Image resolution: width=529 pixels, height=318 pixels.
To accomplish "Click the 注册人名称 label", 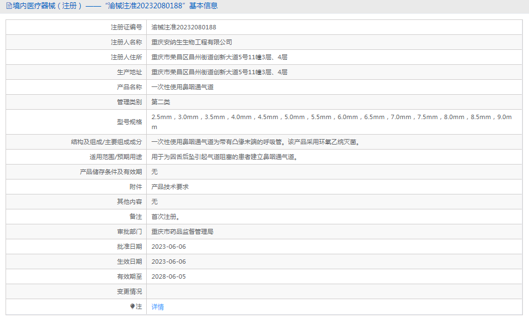I will [x=126, y=42].
